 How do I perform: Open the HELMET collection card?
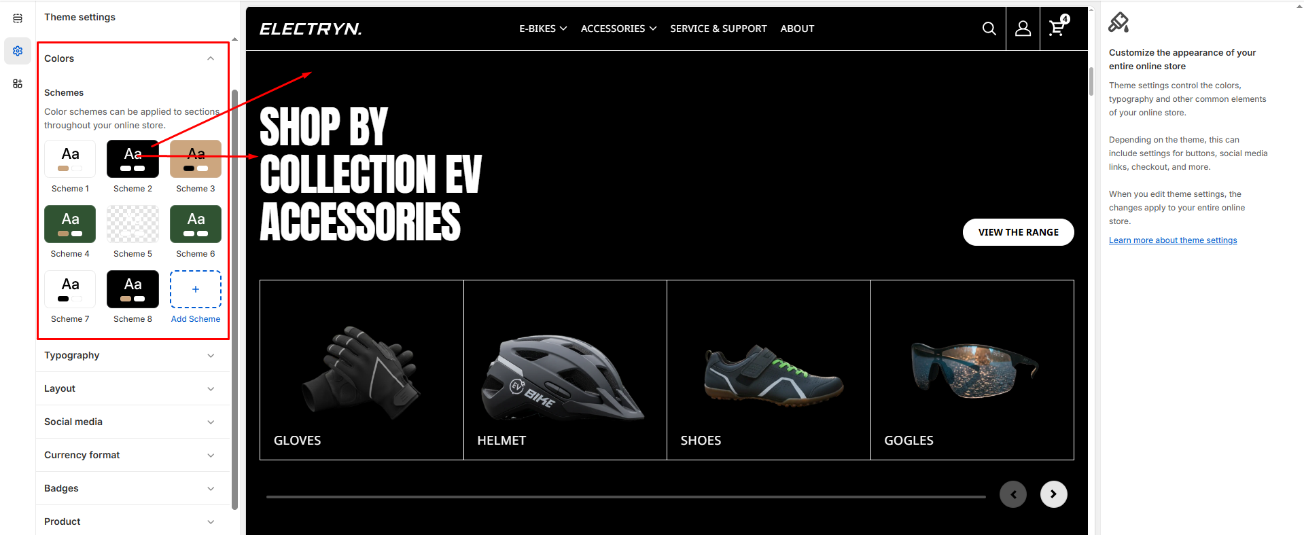point(565,370)
